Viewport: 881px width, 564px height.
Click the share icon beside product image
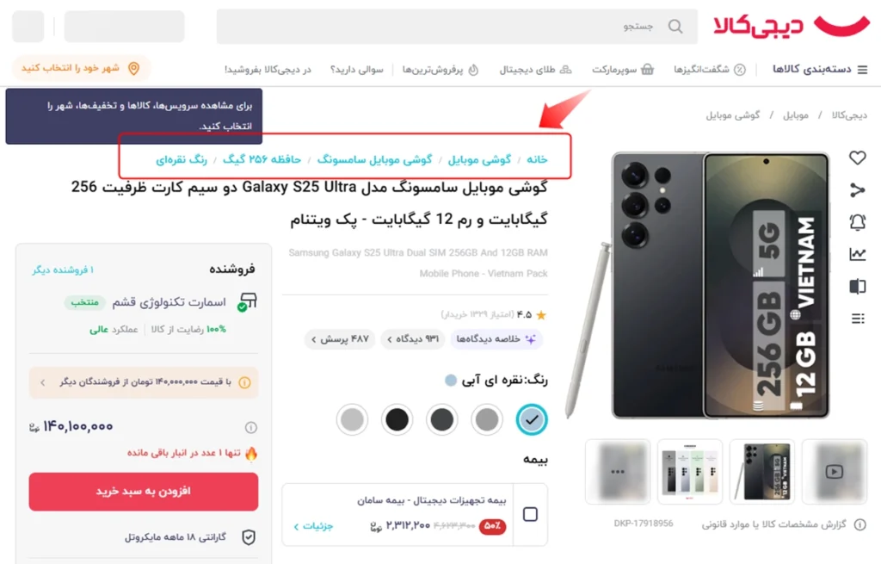(858, 190)
